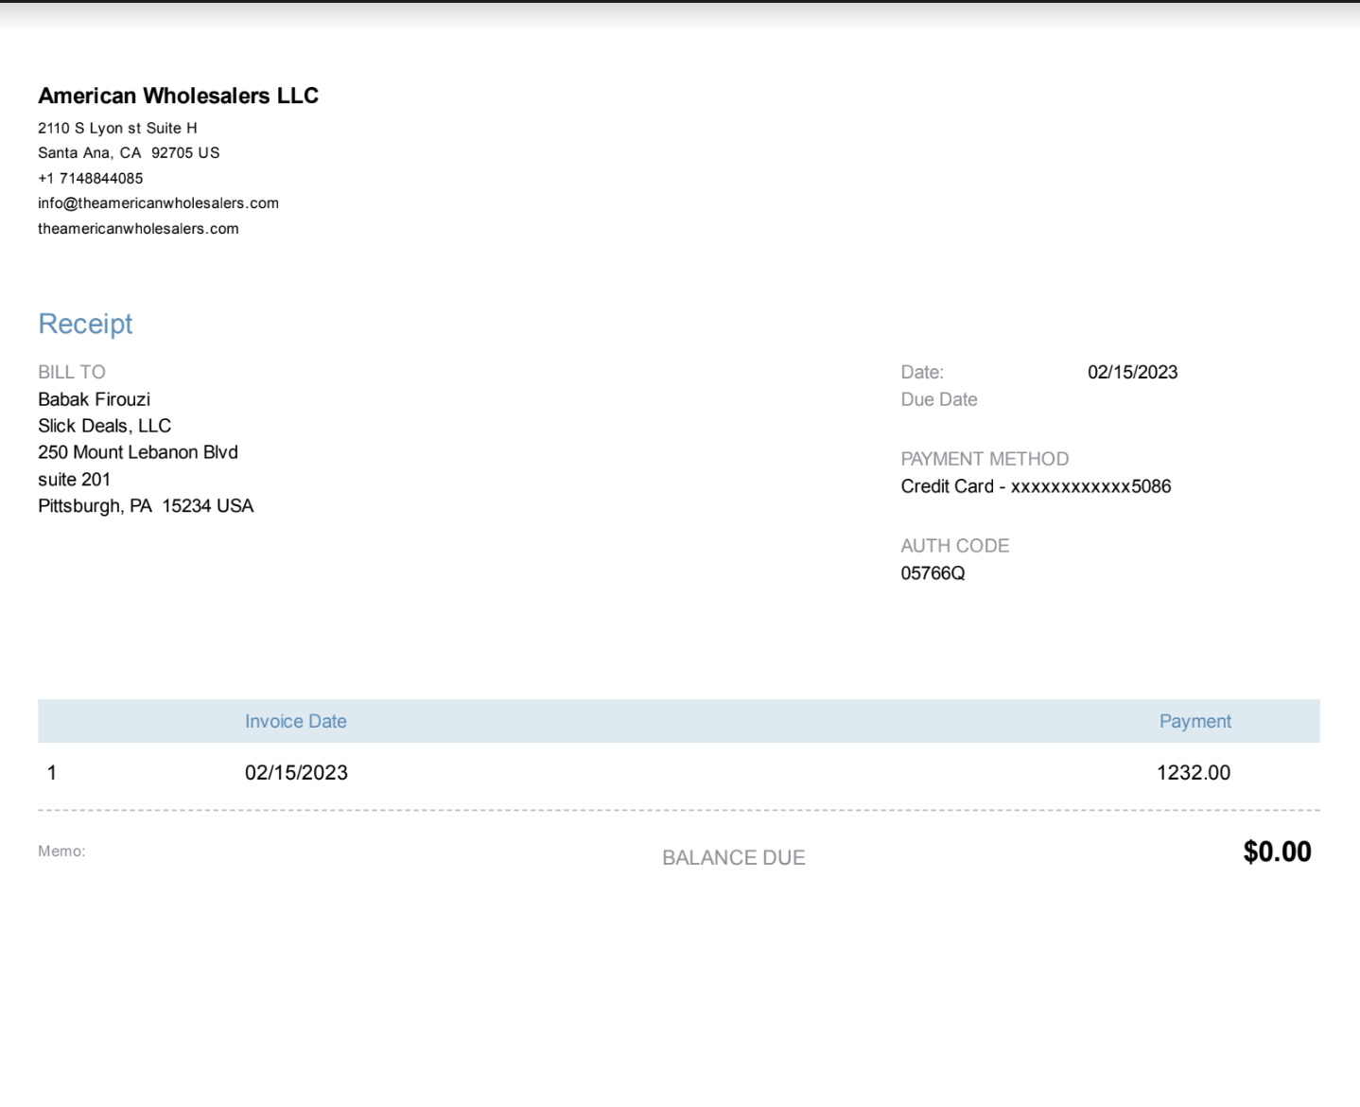The width and height of the screenshot is (1360, 1107).
Task: Click the American Wholesalers LLC company name
Action: (x=178, y=96)
